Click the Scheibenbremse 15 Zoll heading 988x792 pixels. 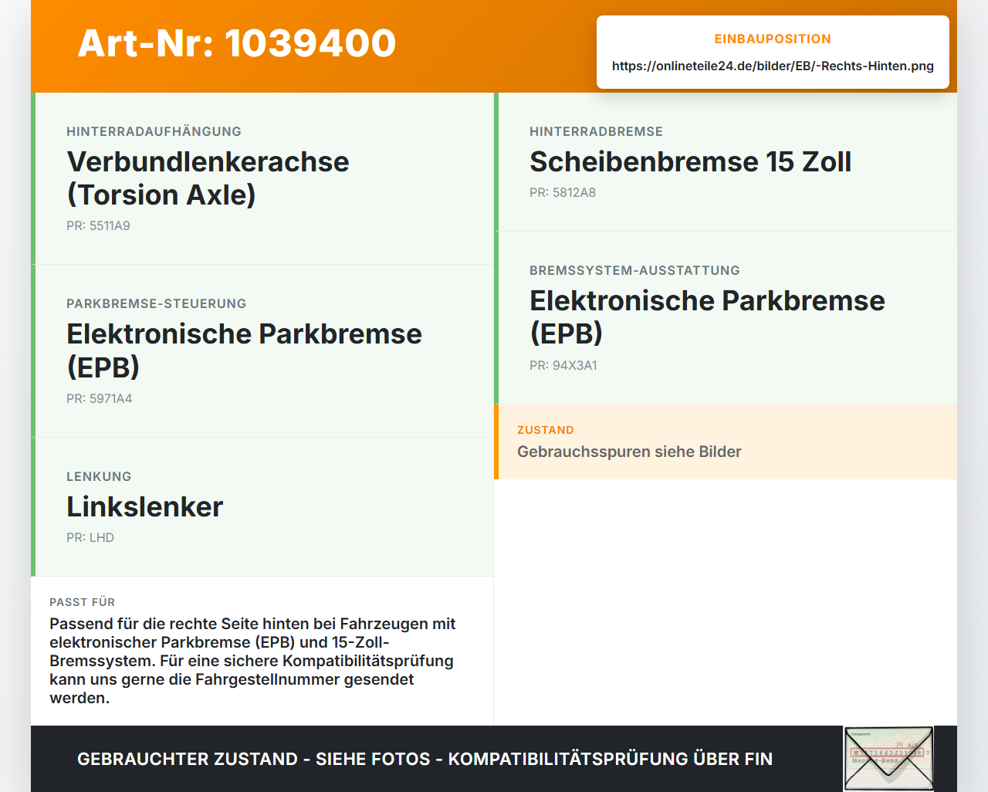click(x=690, y=161)
